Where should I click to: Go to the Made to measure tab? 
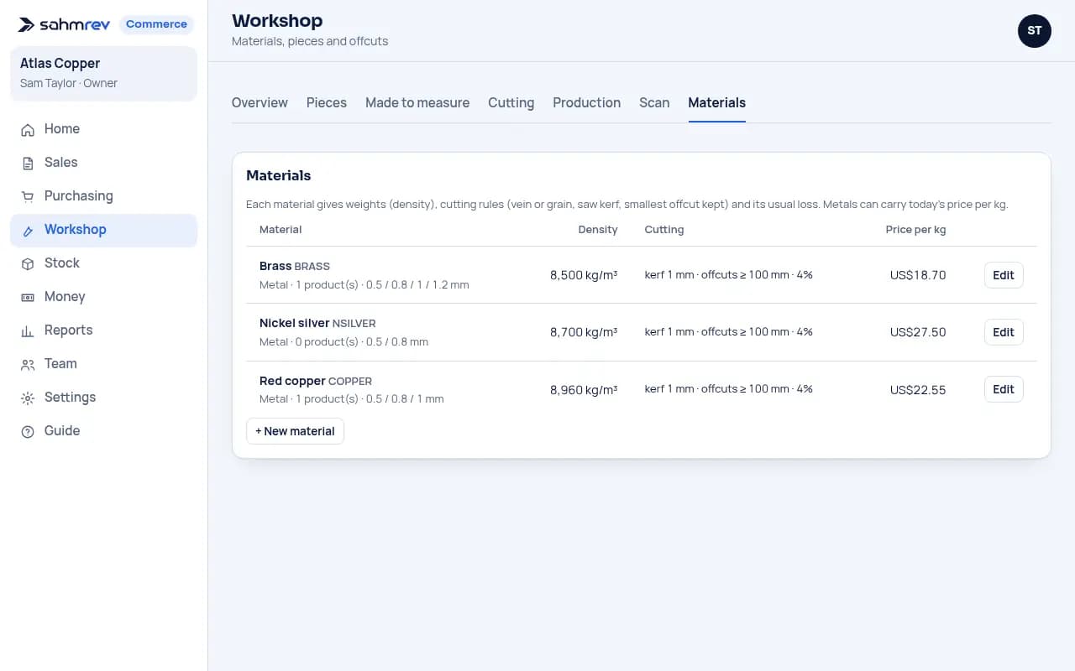point(417,102)
